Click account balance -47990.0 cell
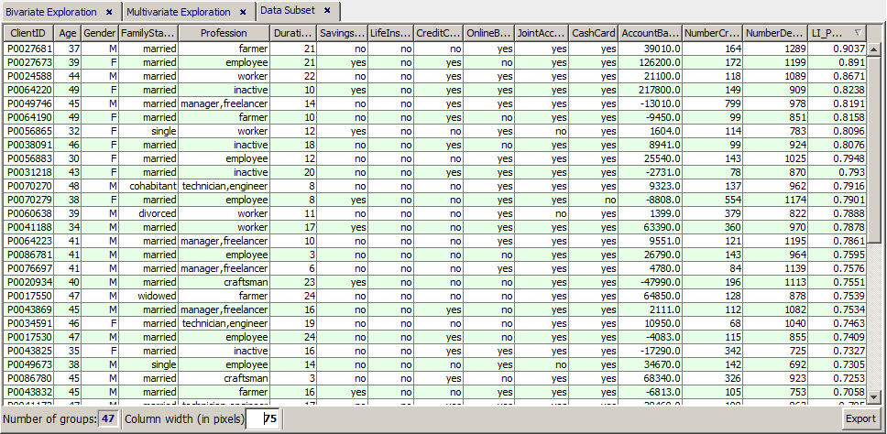Viewport: 887px width, 434px height. [650, 282]
